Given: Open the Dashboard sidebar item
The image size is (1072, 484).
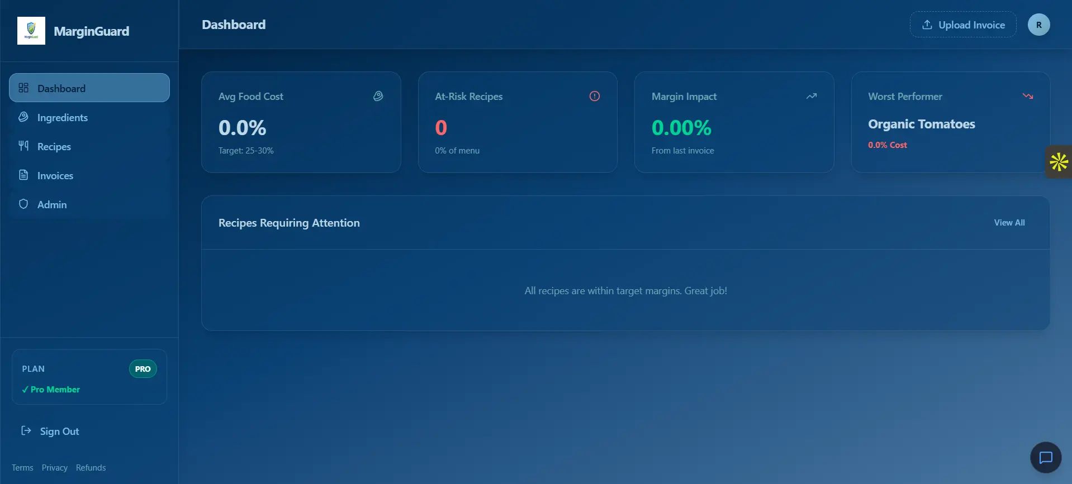Looking at the screenshot, I should (89, 88).
